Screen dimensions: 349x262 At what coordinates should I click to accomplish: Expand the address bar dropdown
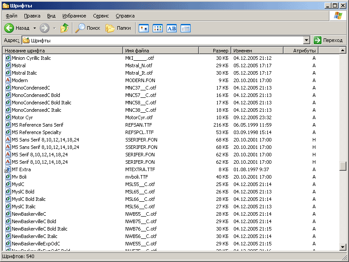[x=307, y=40]
